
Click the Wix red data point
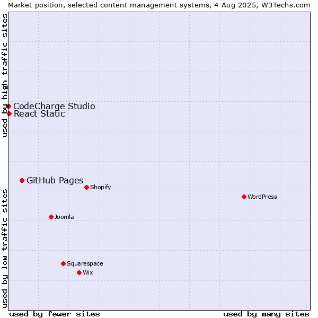(x=79, y=272)
